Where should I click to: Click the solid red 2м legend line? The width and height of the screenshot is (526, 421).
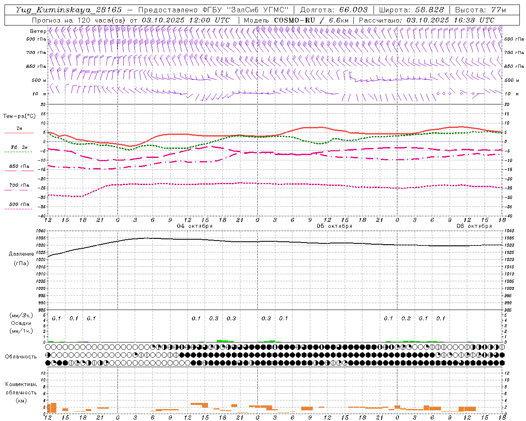pos(19,133)
